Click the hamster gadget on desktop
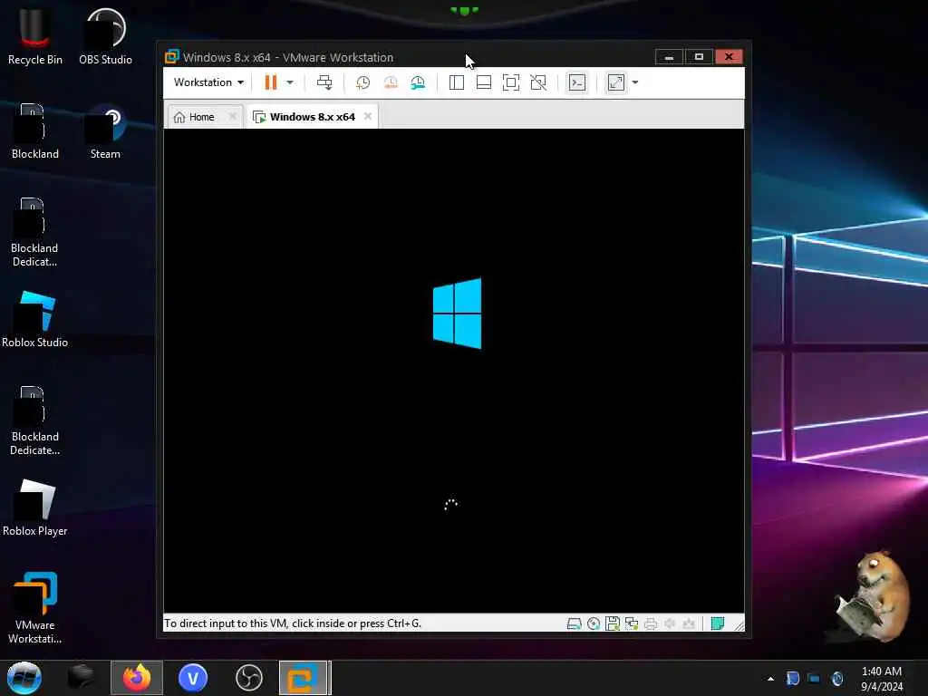This screenshot has width=928, height=696. click(x=875, y=595)
